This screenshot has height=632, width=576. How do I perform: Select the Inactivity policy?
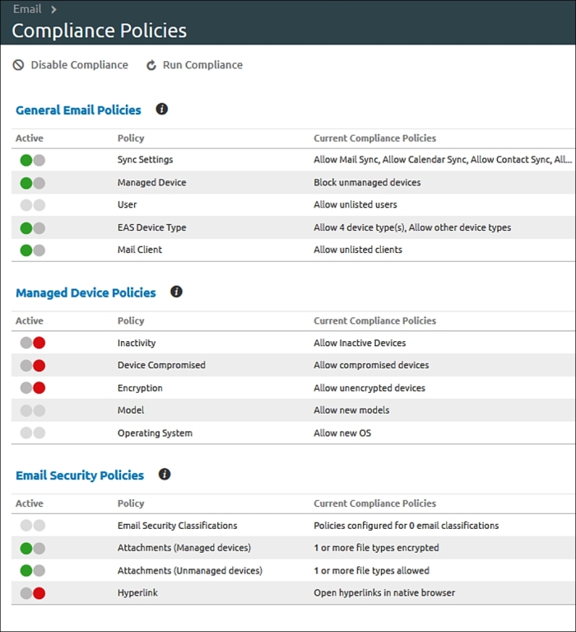[137, 343]
